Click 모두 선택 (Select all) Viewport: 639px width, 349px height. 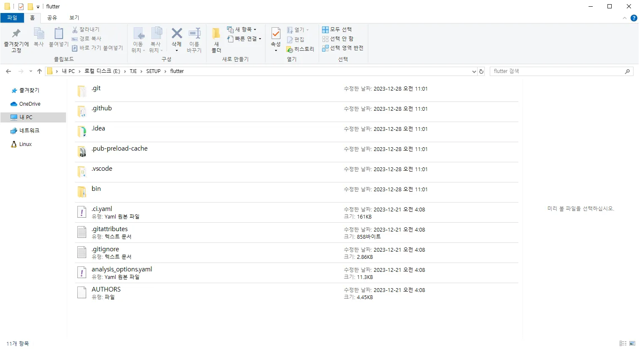(x=337, y=29)
